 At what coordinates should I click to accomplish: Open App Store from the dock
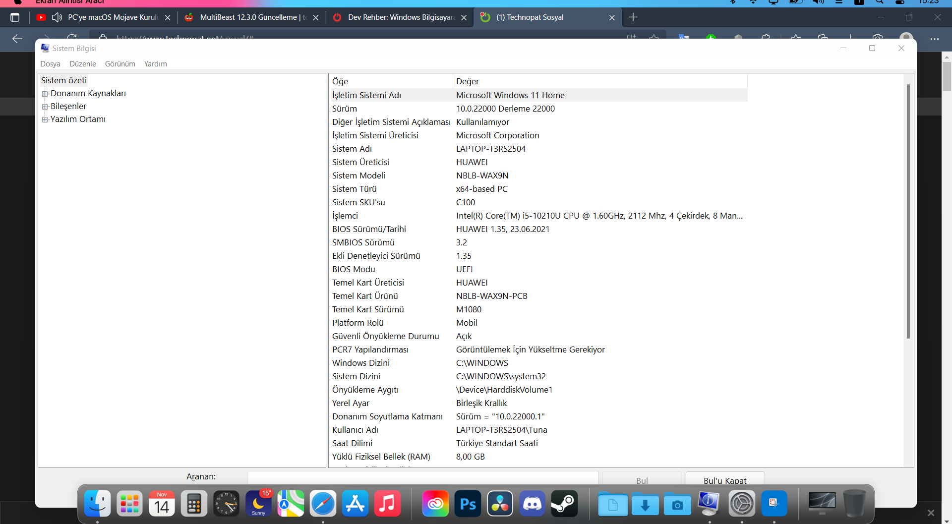coord(355,504)
